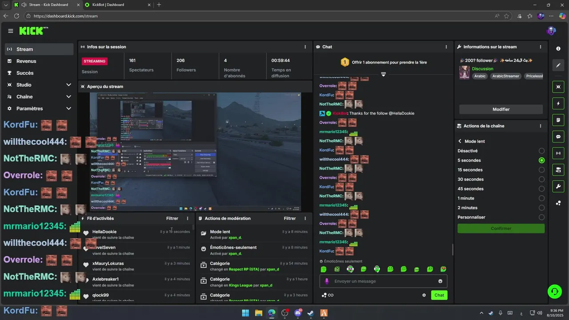Click the Modifier button
Image resolution: width=569 pixels, height=320 pixels.
tap(501, 109)
